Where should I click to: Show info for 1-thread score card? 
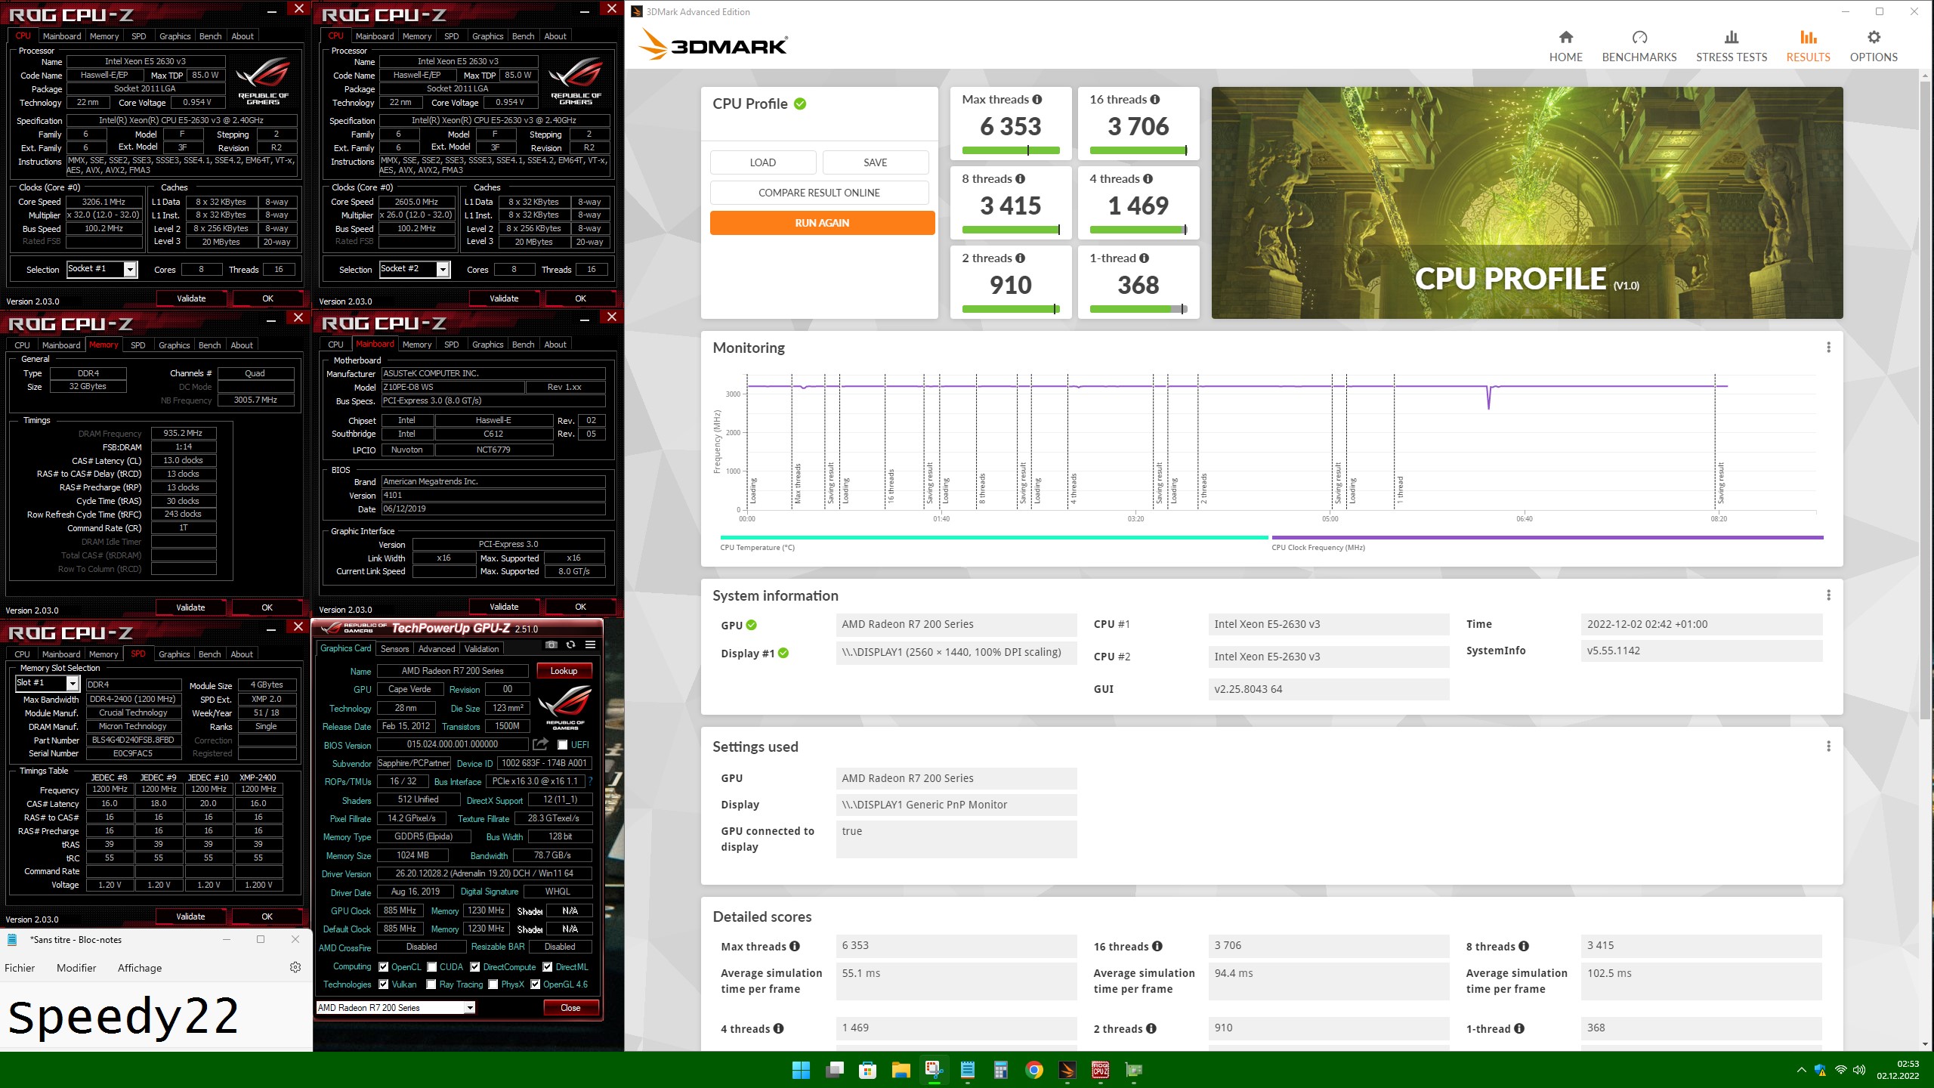click(1145, 258)
